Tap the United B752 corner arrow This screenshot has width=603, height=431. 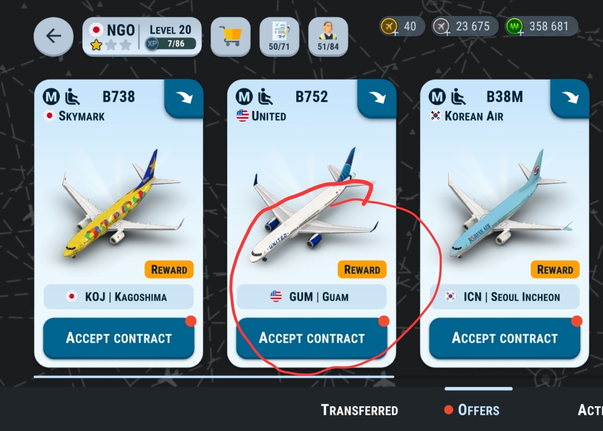click(377, 98)
